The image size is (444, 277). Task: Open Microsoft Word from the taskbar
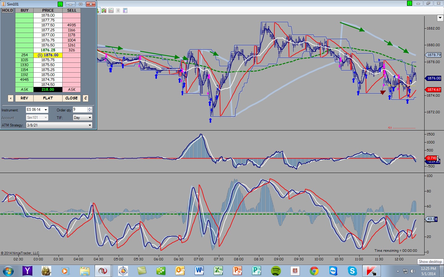pos(199,271)
